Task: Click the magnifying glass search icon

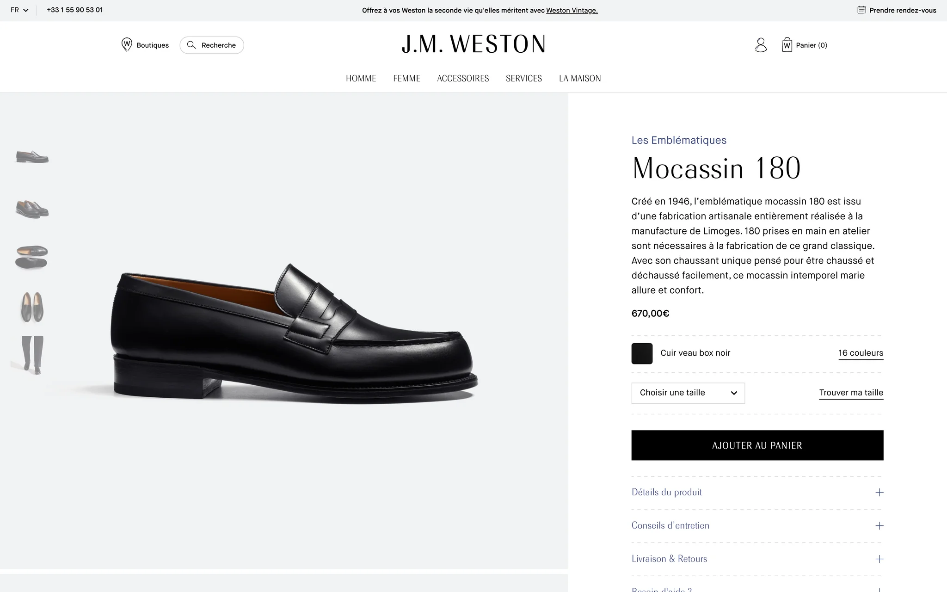Action: coord(191,45)
